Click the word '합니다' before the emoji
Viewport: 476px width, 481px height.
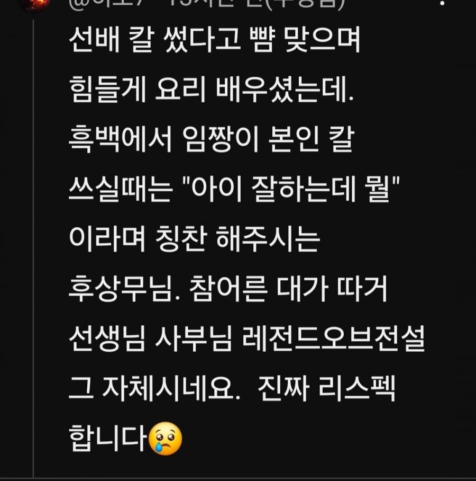click(107, 438)
